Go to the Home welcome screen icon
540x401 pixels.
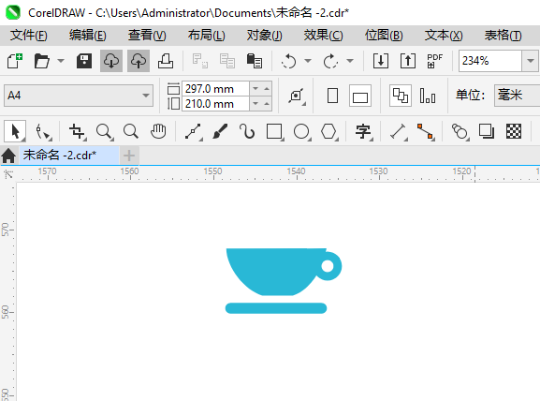pyautogui.click(x=8, y=156)
